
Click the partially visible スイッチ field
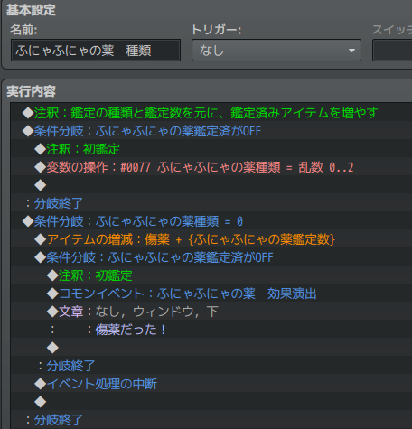[392, 51]
